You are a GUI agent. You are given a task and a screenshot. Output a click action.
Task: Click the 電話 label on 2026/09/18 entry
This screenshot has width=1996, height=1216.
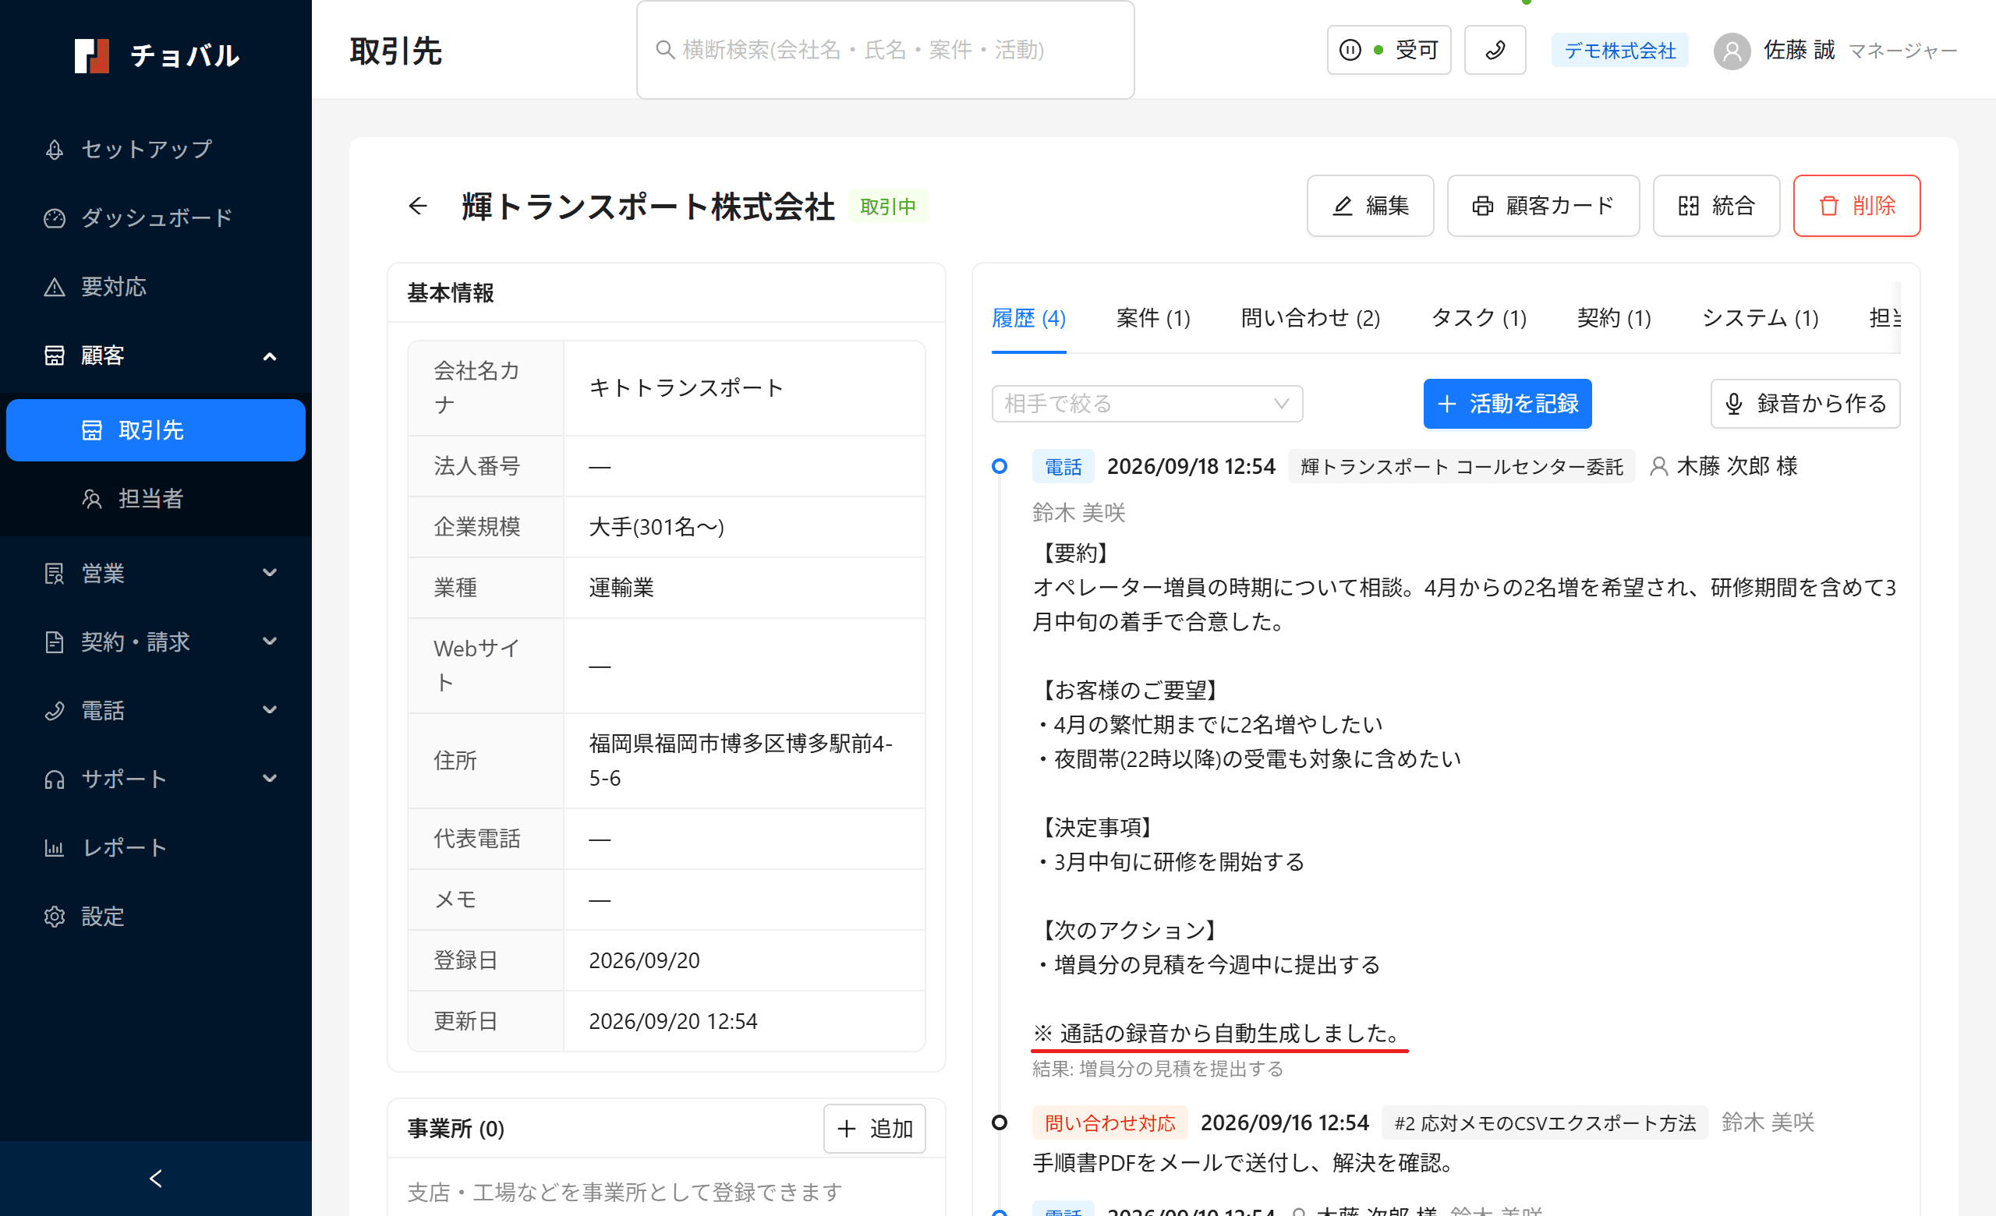[1063, 466]
